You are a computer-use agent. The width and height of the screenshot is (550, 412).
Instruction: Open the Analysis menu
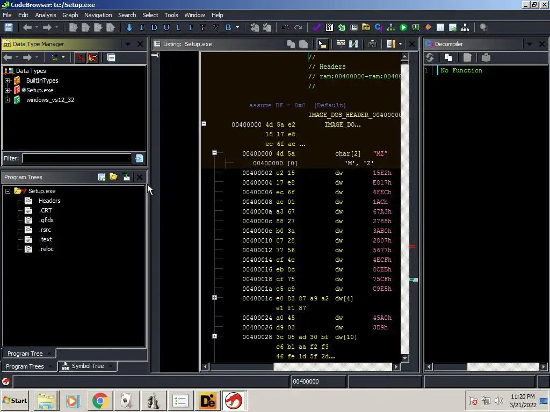(x=46, y=15)
